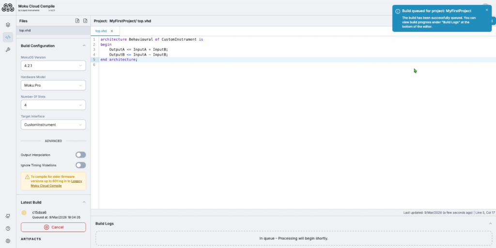Place cursor on 'OutputA <= InputA + InputB' line
Image resolution: width=496 pixels, height=248 pixels.
pyautogui.click(x=138, y=49)
